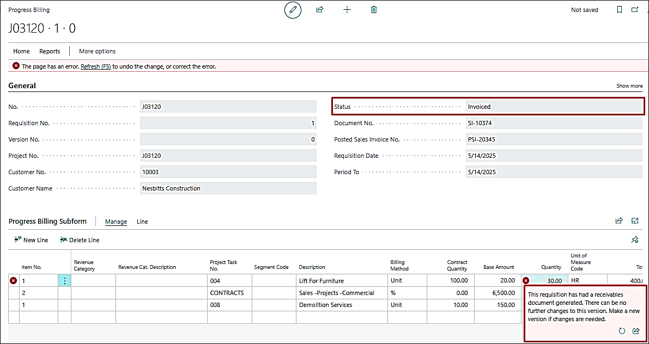
Task: Click the red error icon in the notification bar
Action: (x=16, y=66)
